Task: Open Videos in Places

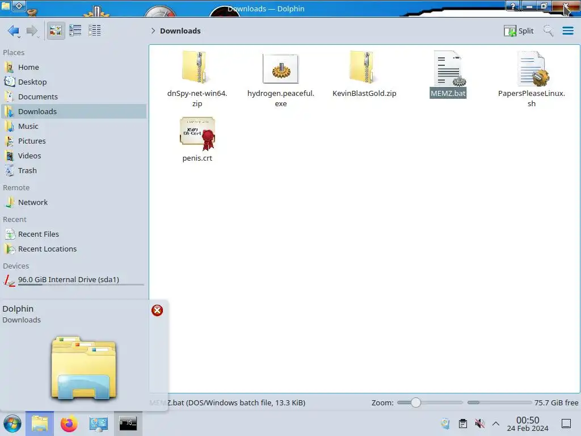Action: 74,156
